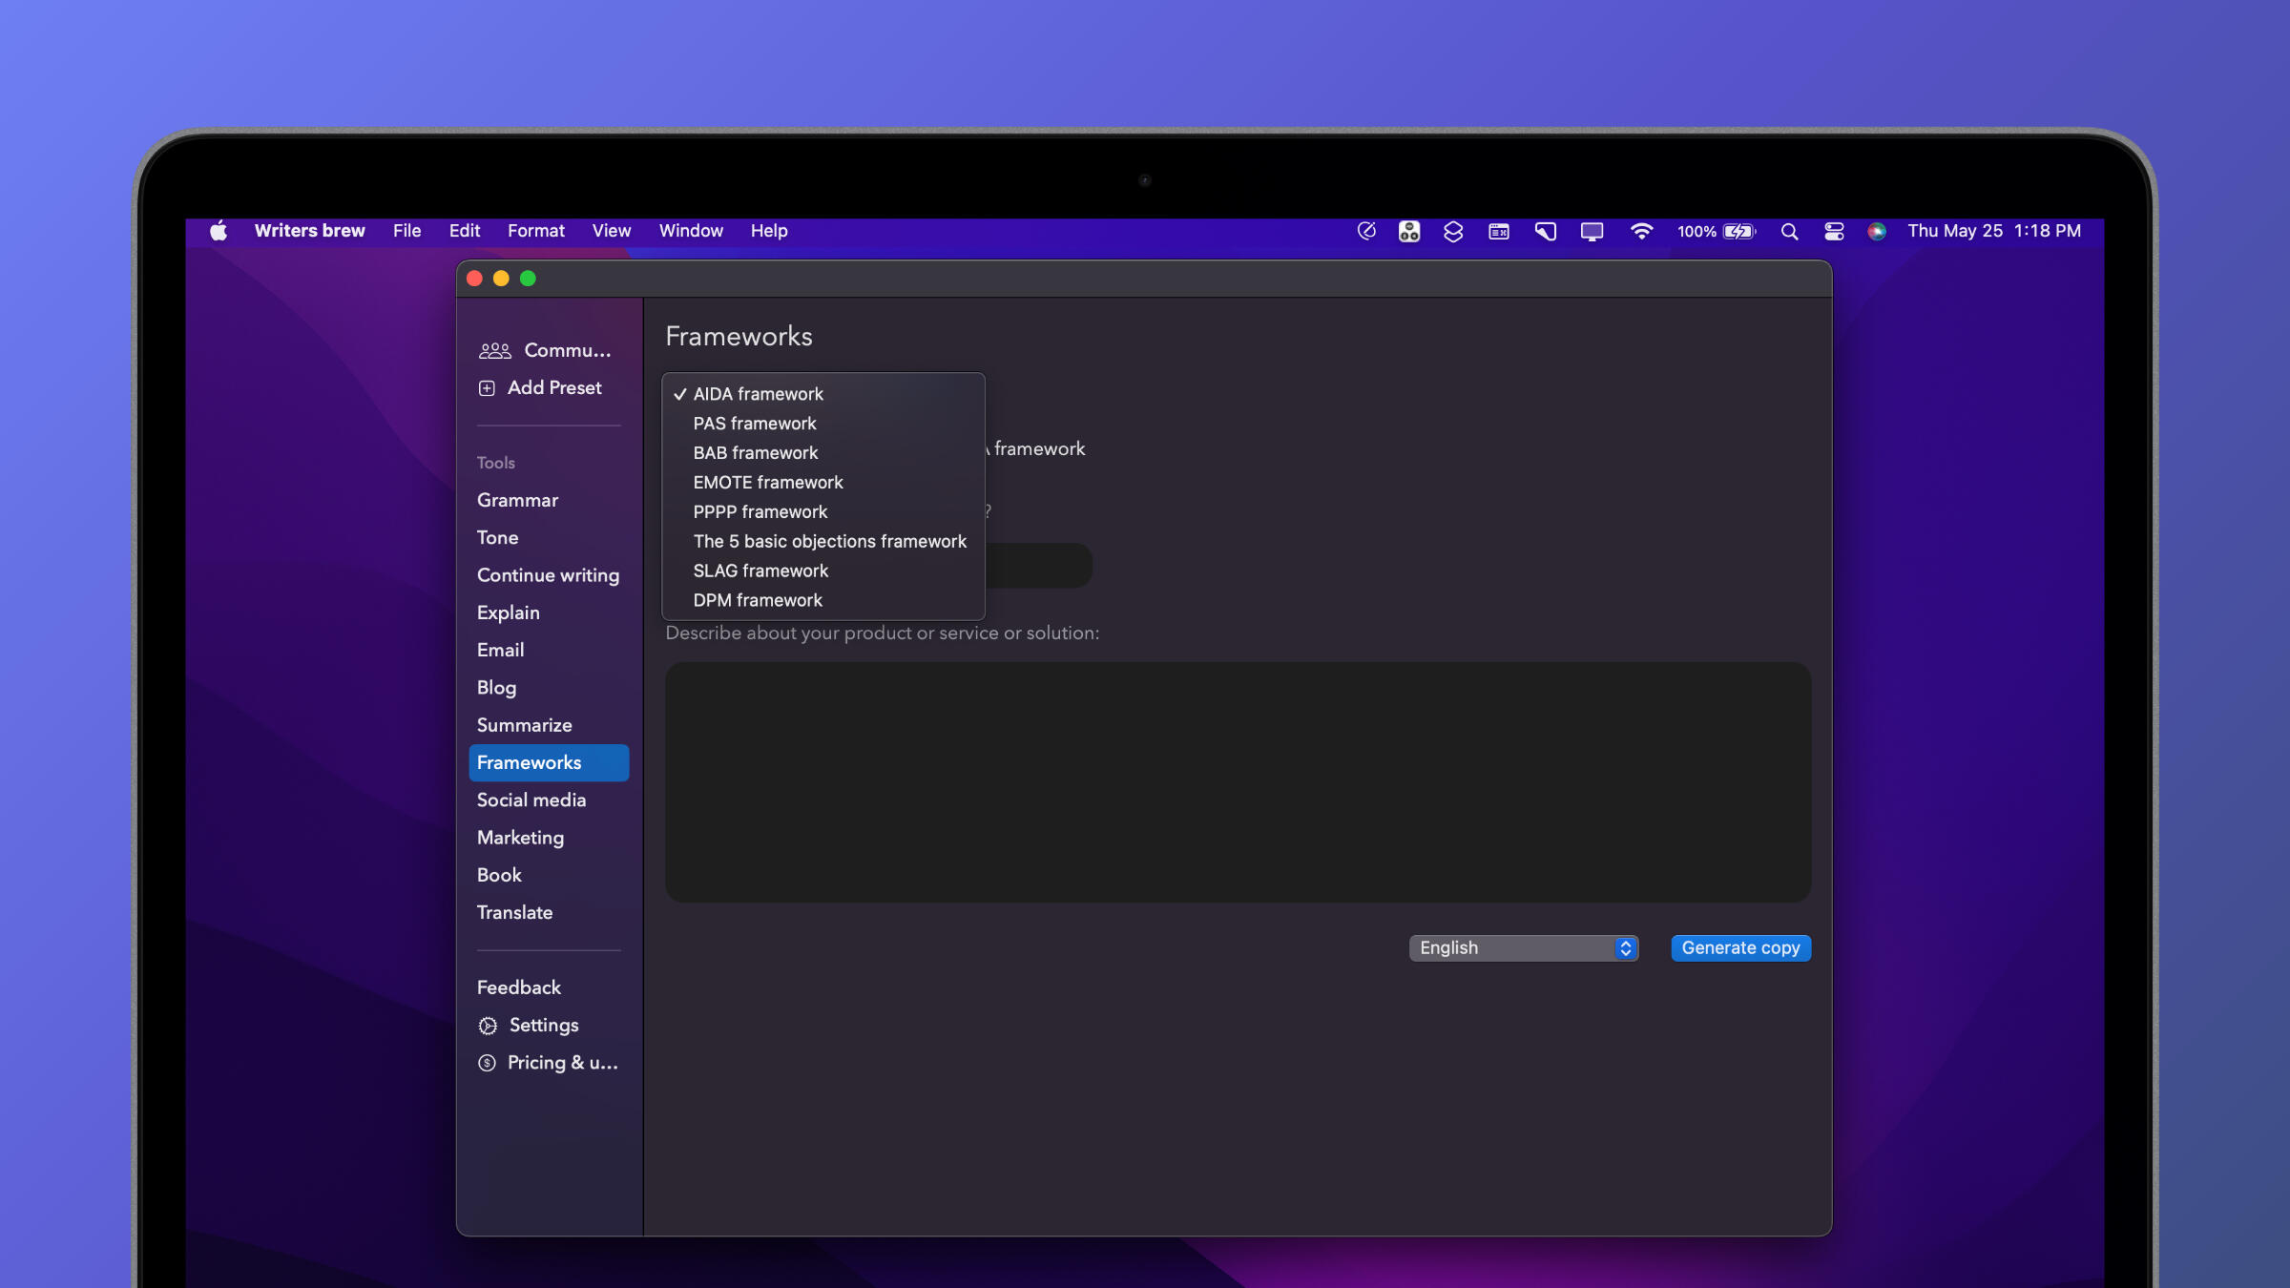Click the stacked layers menu bar icon
The width and height of the screenshot is (2290, 1288).
[1453, 232]
